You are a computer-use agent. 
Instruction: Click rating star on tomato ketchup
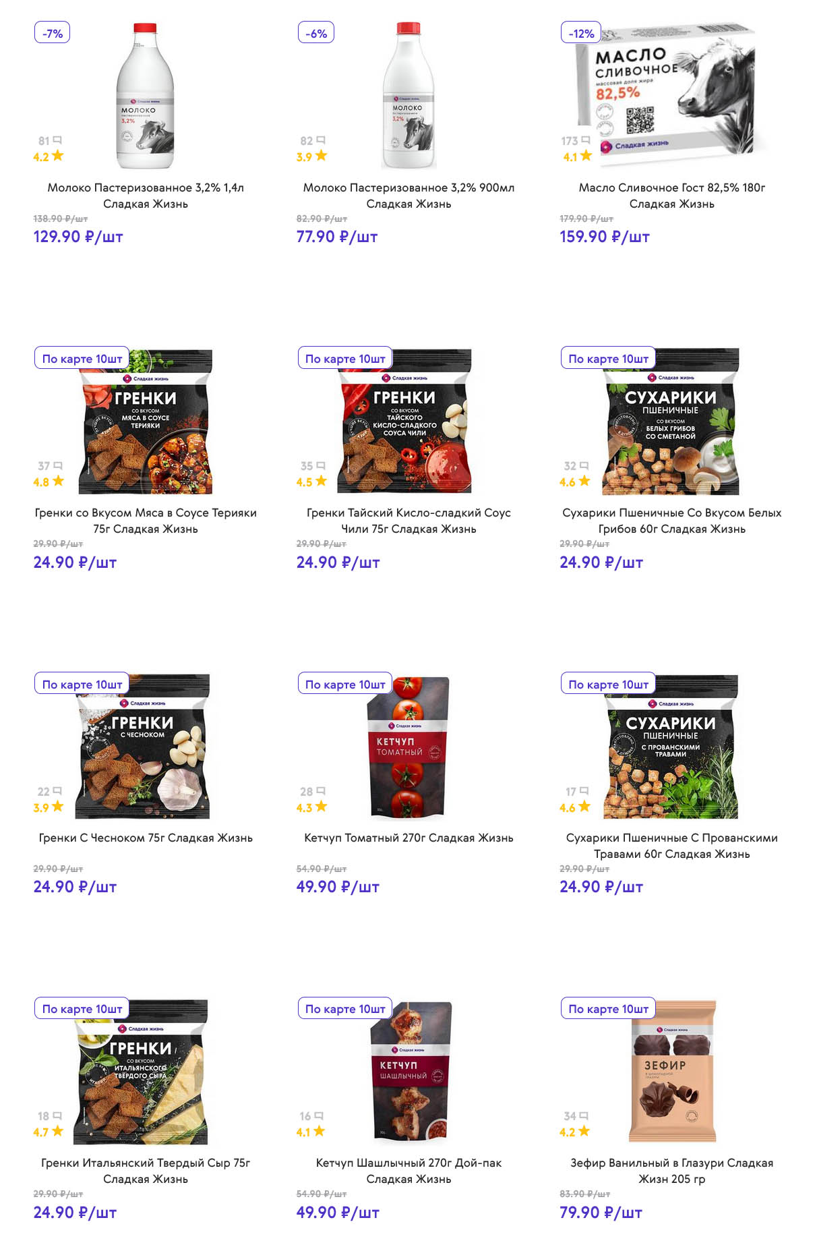coord(321,806)
